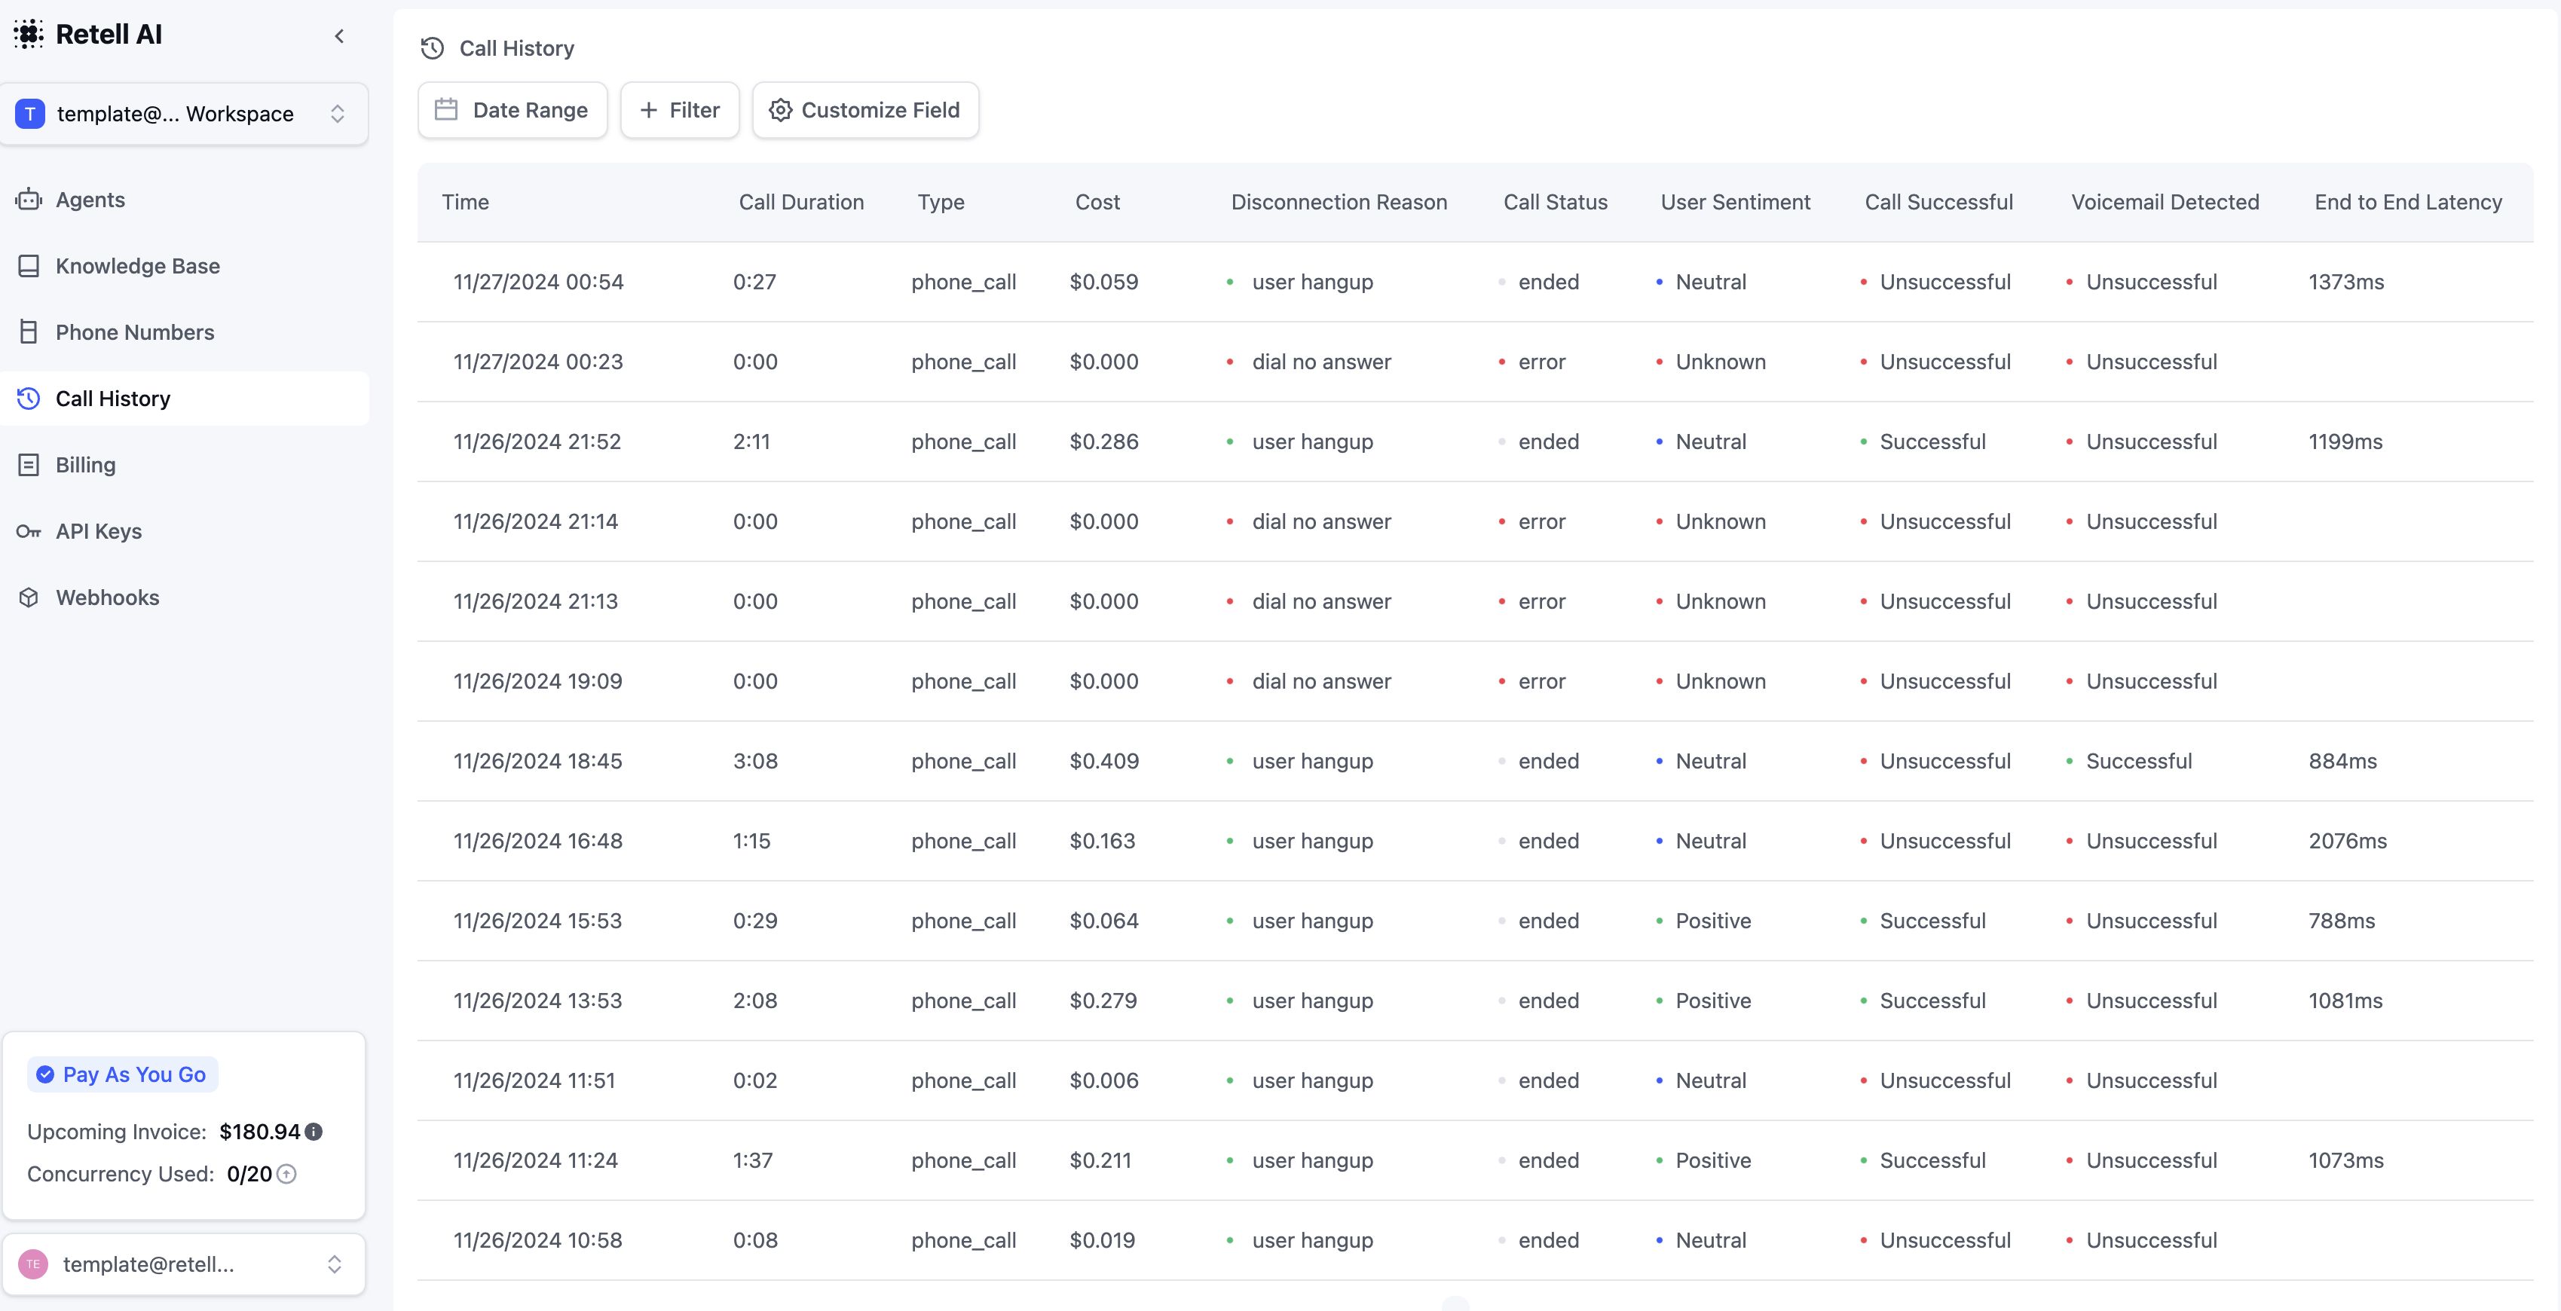2561x1311 pixels.
Task: Open the 11/26/2024 19:09 call
Action: point(1476,681)
